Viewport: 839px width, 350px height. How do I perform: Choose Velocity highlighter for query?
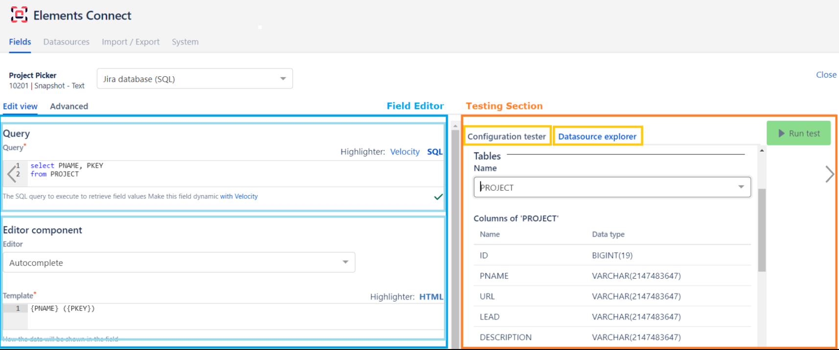[405, 152]
